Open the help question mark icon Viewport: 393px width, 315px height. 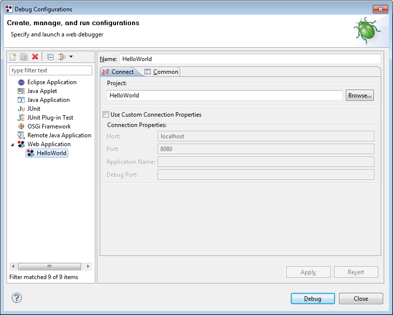point(17,298)
